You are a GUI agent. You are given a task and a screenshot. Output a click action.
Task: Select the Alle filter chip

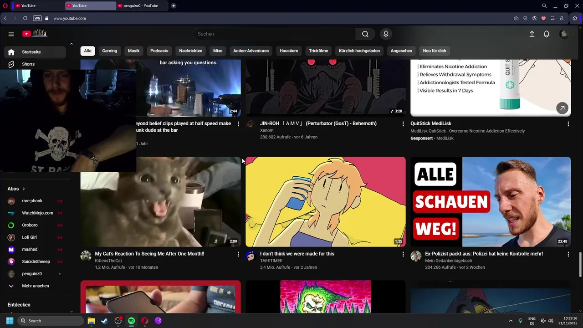pyautogui.click(x=87, y=51)
